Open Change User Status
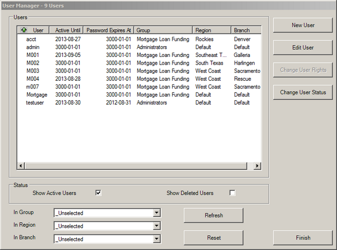Viewport: 337px width, 250px height. pos(303,92)
